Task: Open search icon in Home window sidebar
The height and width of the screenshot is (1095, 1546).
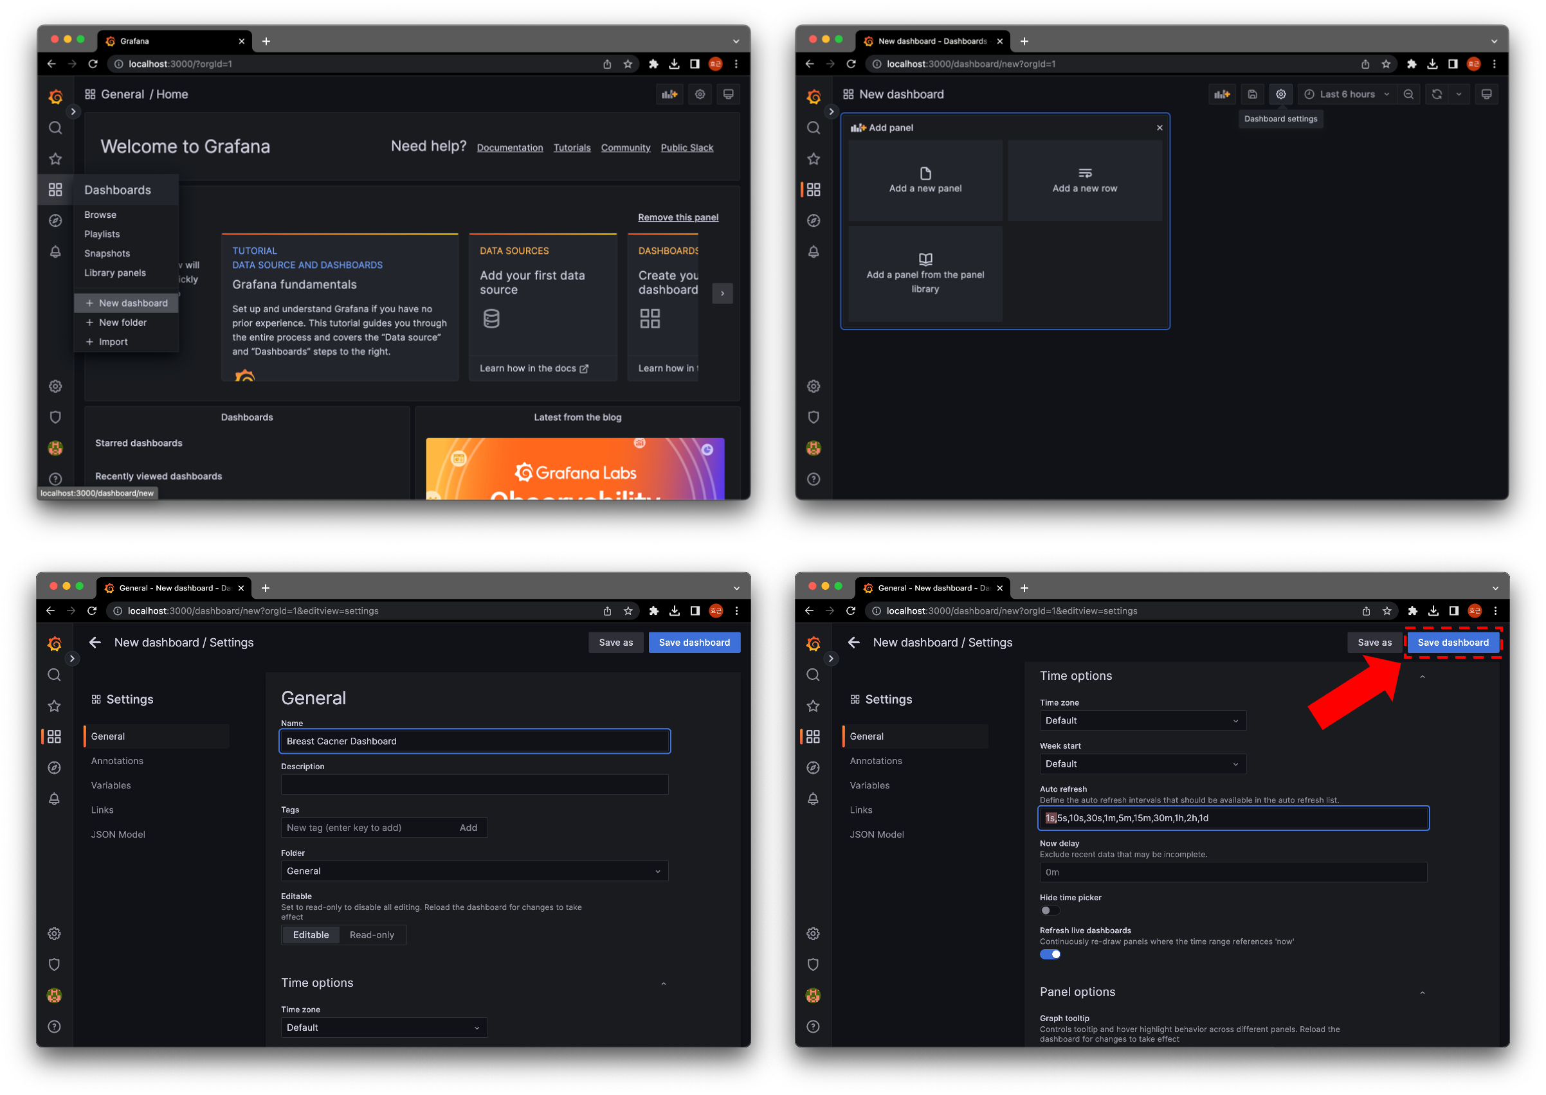Action: [55, 127]
